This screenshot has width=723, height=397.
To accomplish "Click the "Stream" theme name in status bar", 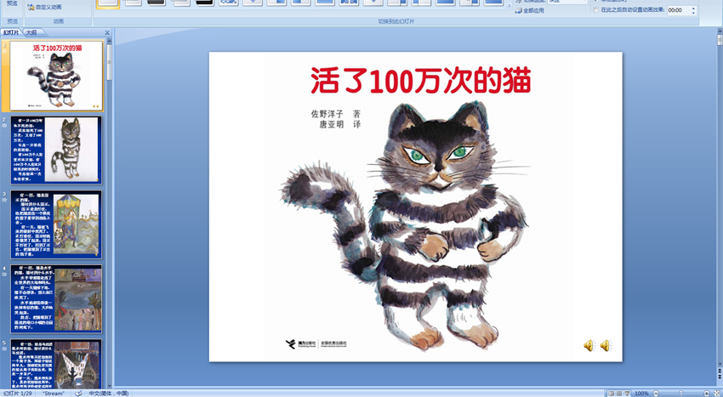I will click(53, 394).
